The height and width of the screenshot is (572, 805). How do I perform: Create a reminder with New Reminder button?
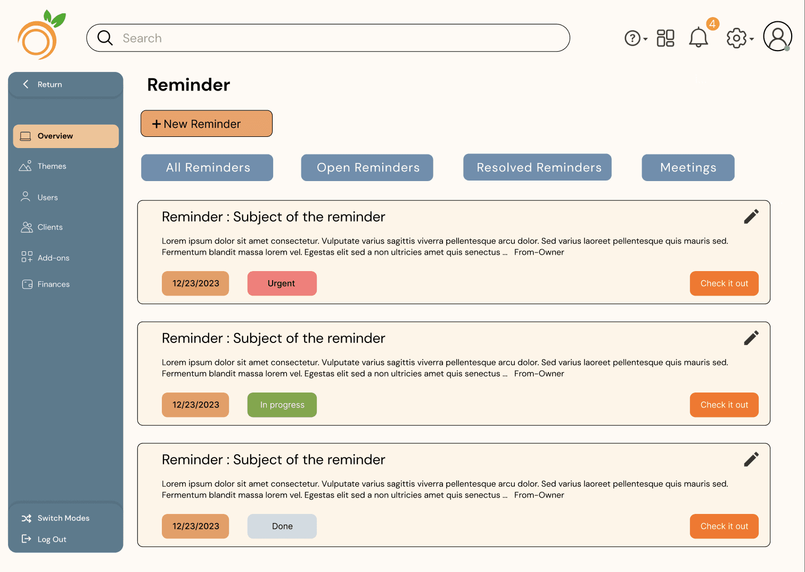(207, 124)
